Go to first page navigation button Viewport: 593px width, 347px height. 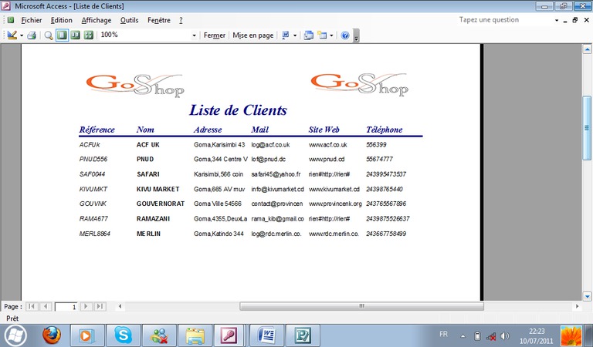pos(32,306)
